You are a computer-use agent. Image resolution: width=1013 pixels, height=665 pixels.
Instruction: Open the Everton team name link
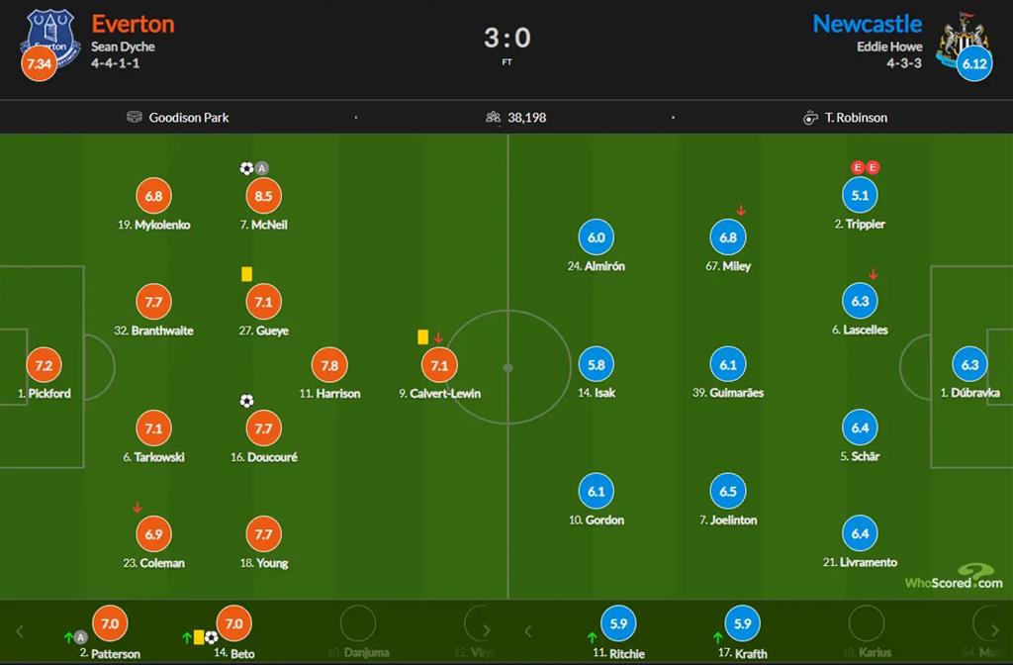133,23
